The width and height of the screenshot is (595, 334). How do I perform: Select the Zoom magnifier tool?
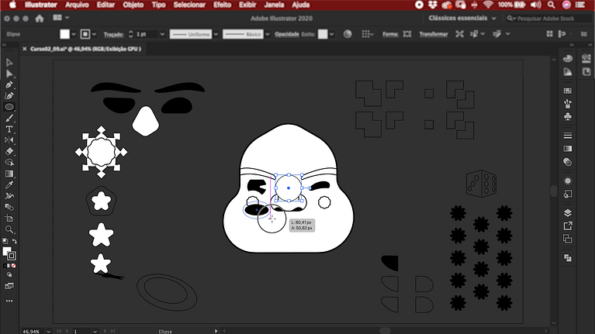tap(9, 229)
